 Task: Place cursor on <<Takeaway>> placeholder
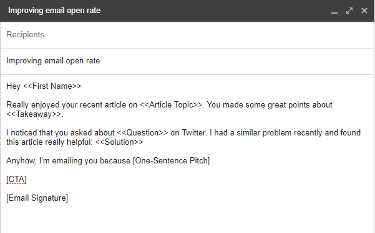coord(34,114)
